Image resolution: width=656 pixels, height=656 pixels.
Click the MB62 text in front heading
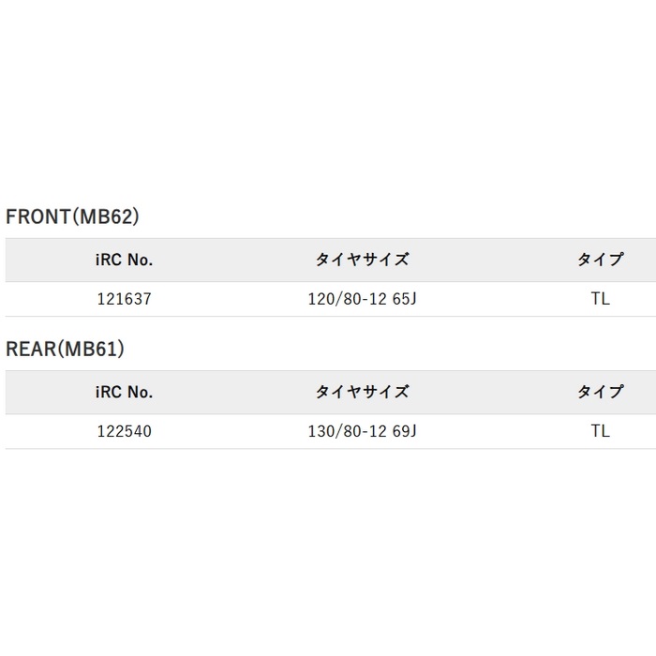[106, 216]
